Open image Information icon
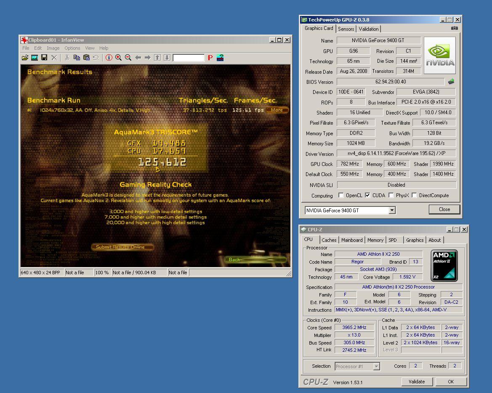The width and height of the screenshot is (492, 393). click(109, 57)
